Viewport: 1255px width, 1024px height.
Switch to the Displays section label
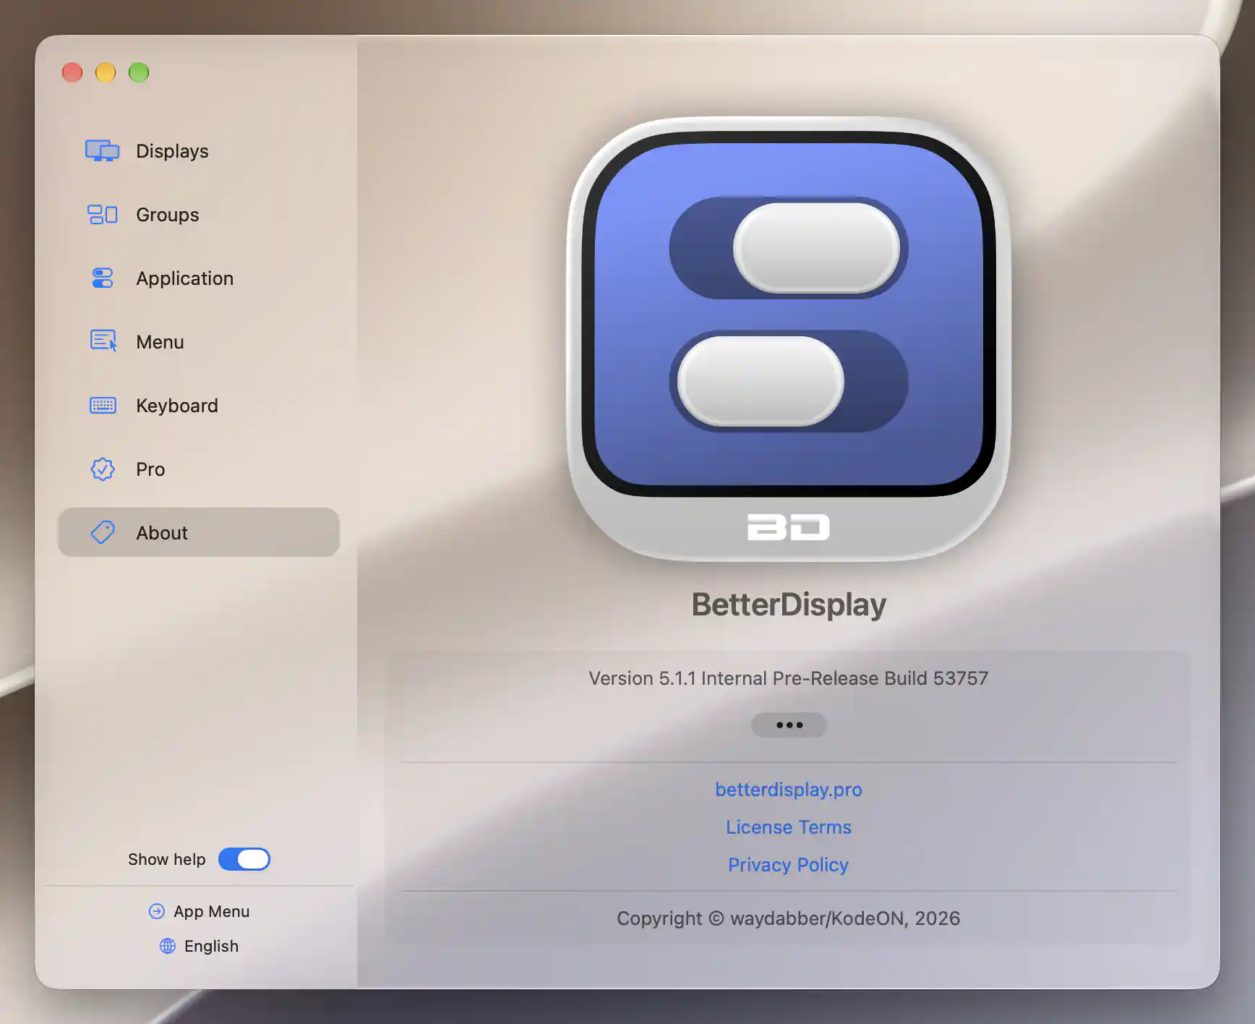point(172,150)
